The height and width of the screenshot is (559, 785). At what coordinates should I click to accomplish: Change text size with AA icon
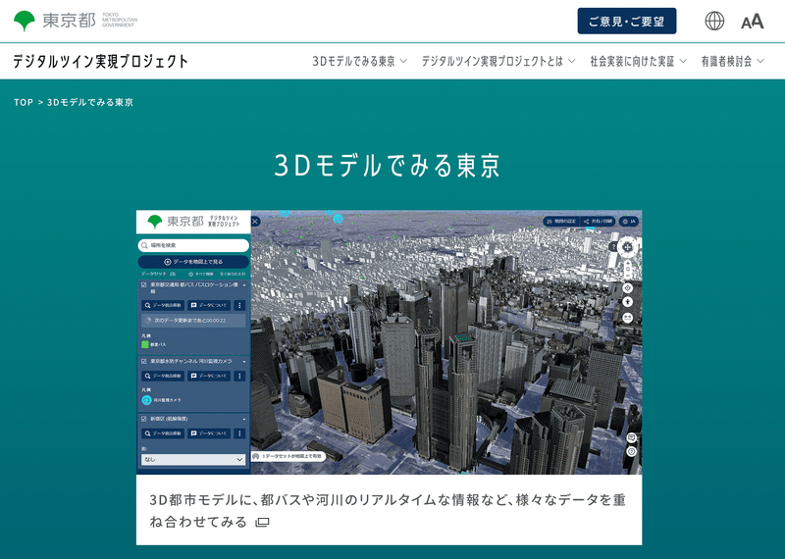(x=752, y=22)
